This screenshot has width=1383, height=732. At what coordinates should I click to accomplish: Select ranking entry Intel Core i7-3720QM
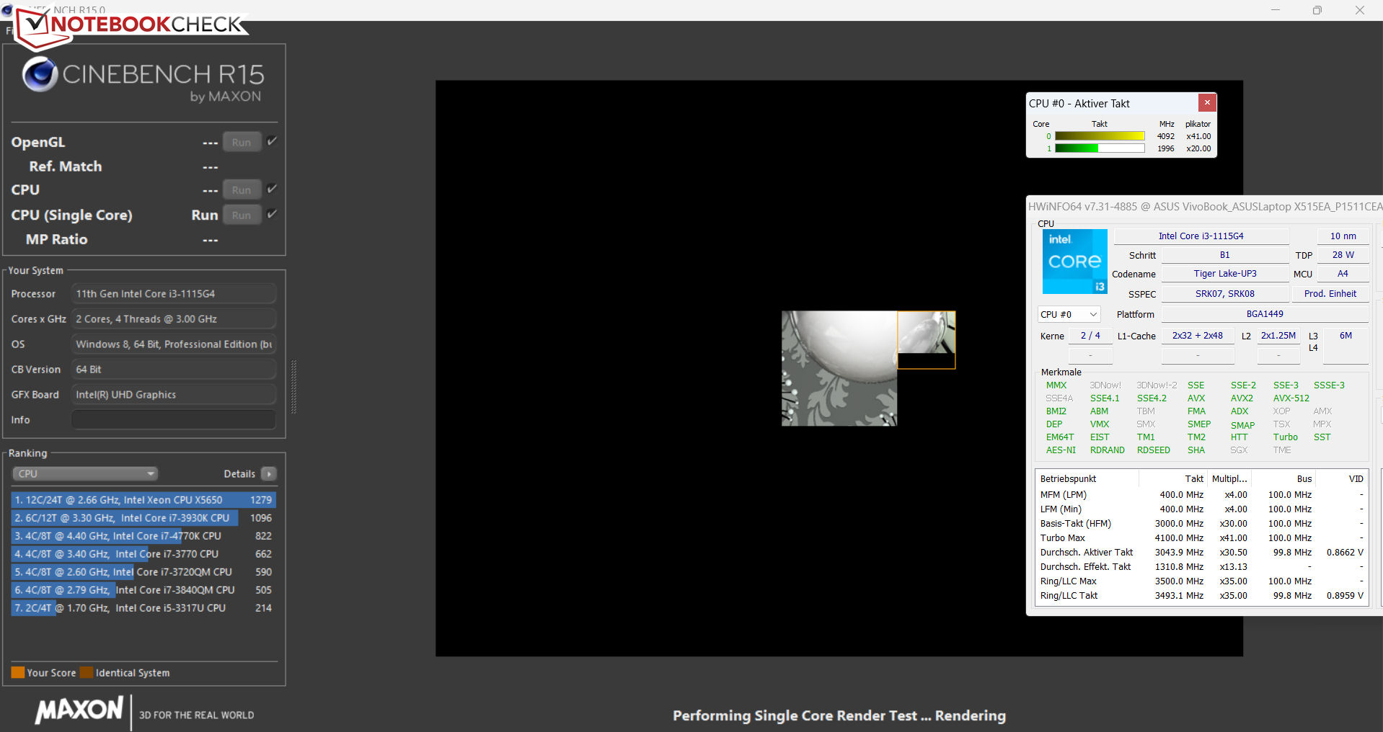(143, 571)
